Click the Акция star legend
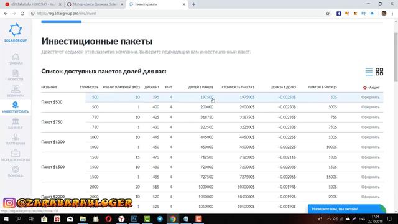 click(x=371, y=87)
